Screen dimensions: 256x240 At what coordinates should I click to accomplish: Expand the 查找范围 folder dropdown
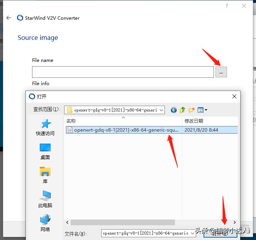click(x=161, y=110)
